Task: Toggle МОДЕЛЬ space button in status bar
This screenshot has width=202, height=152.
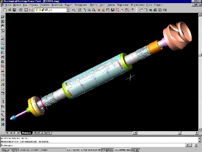Action: [136, 150]
